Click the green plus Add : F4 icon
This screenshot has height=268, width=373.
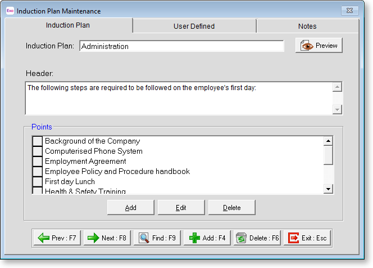point(194,238)
